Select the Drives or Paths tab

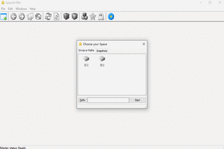[86, 51]
